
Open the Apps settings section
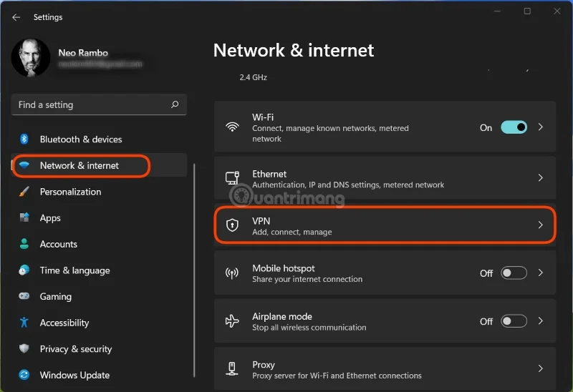point(50,218)
